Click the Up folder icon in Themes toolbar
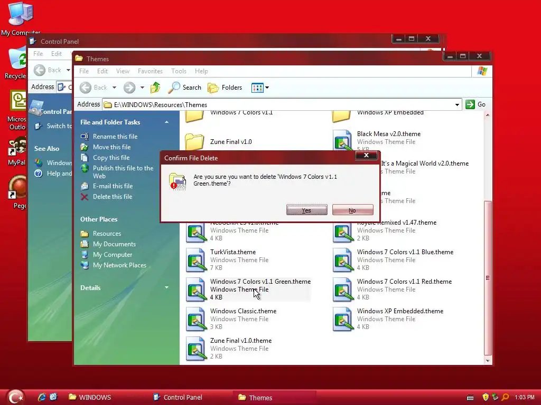The width and height of the screenshot is (541, 405). click(155, 88)
